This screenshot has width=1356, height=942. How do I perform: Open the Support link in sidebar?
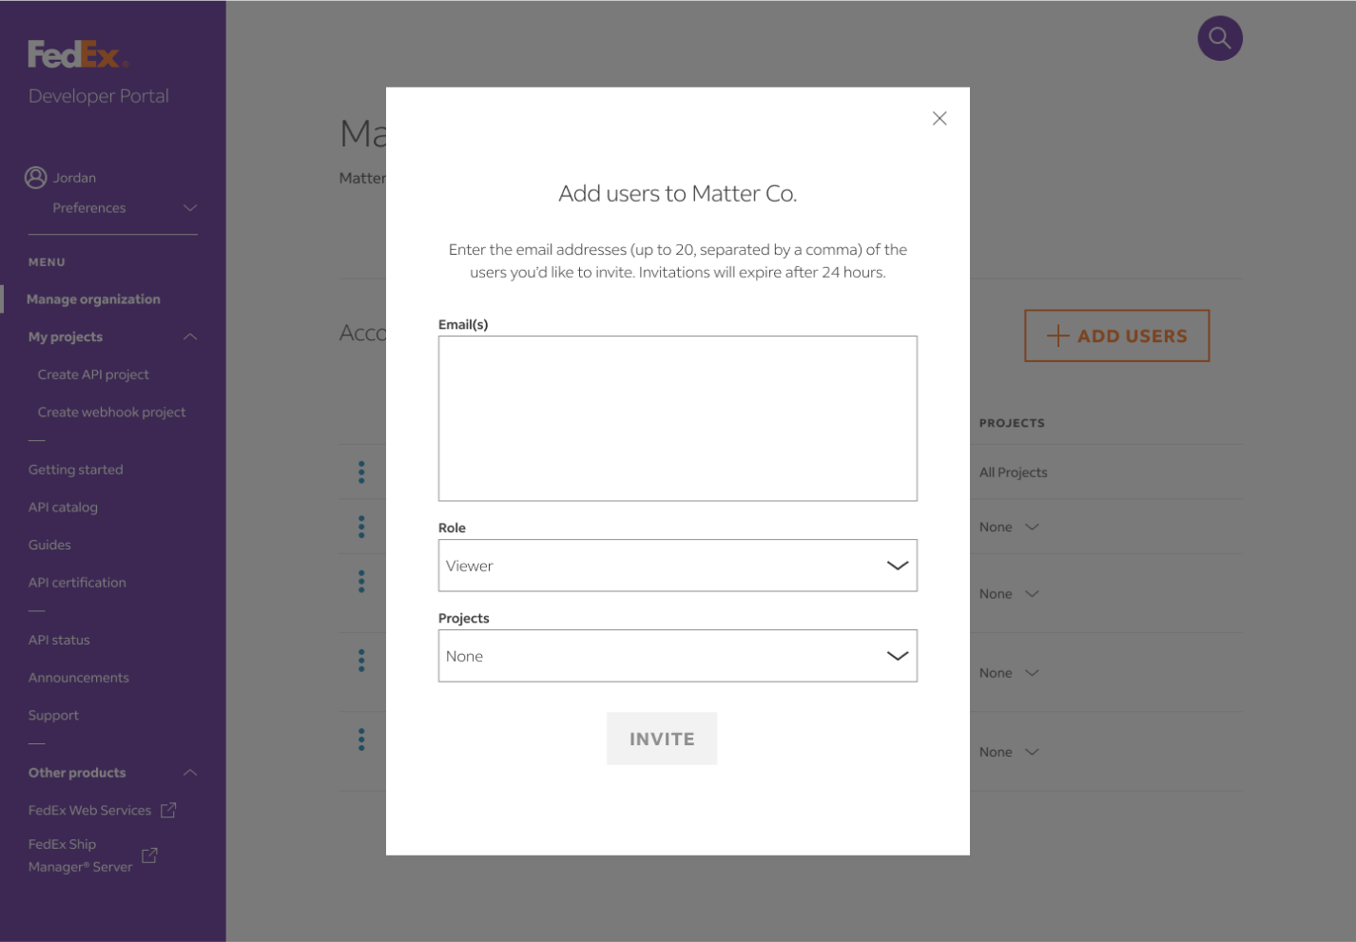click(x=53, y=716)
